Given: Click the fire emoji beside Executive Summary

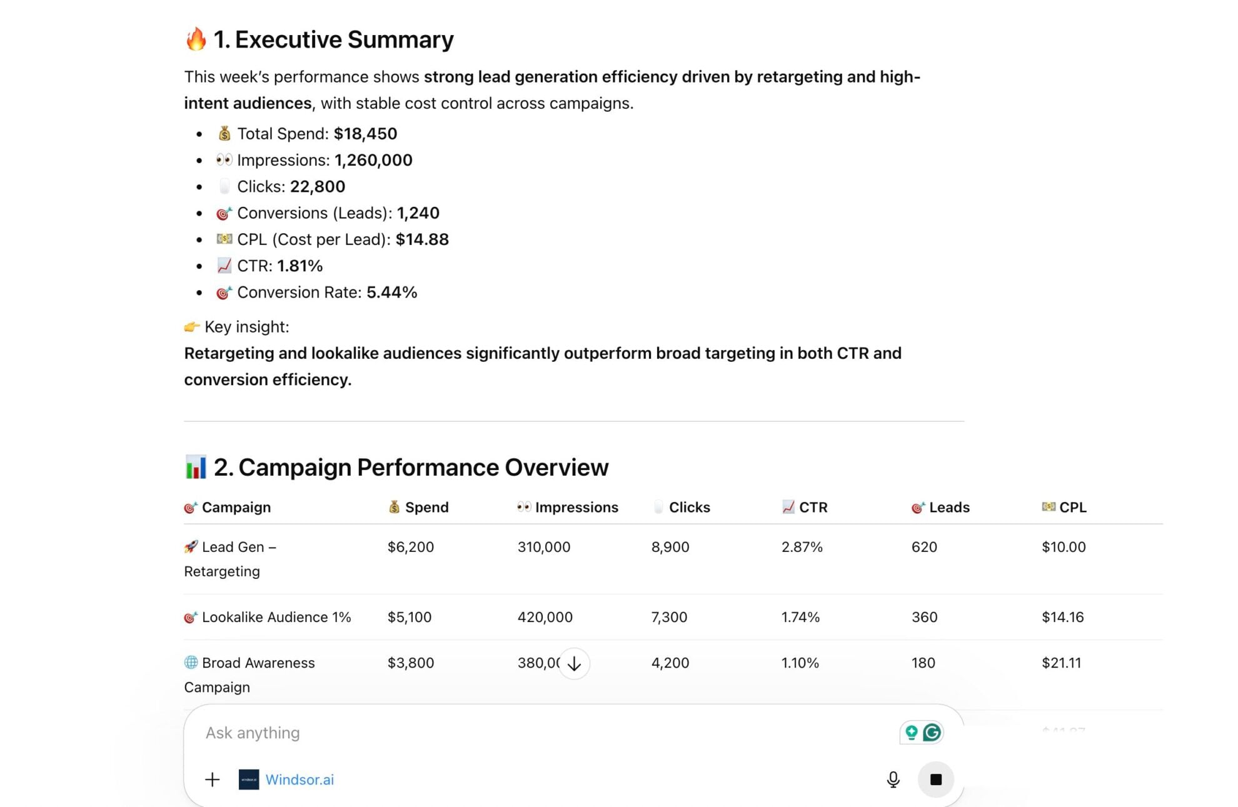Looking at the screenshot, I should tap(195, 39).
